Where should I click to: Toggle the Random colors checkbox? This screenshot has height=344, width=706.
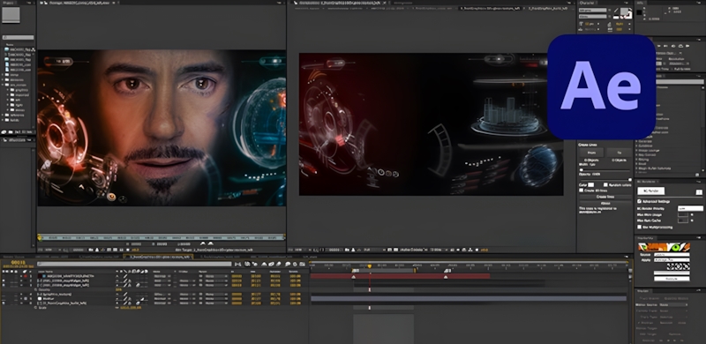tap(605, 184)
